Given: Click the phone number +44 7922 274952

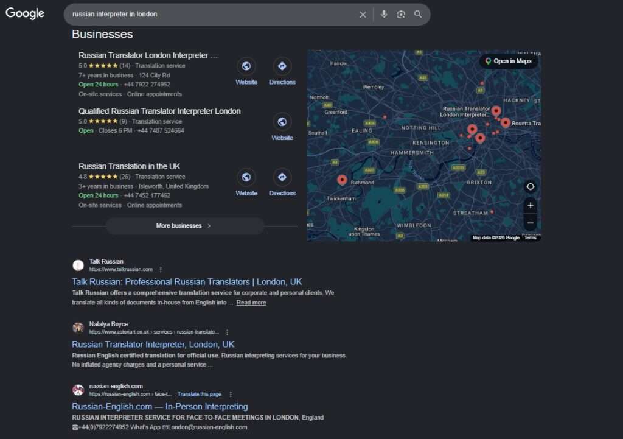Looking at the screenshot, I should pyautogui.click(x=147, y=85).
